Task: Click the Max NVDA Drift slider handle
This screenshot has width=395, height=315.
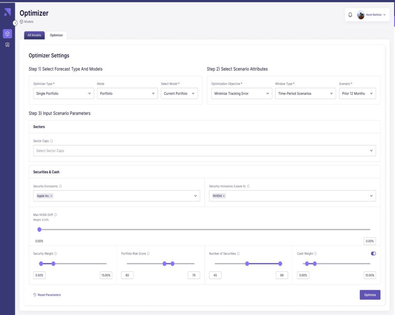Action: [x=39, y=230]
